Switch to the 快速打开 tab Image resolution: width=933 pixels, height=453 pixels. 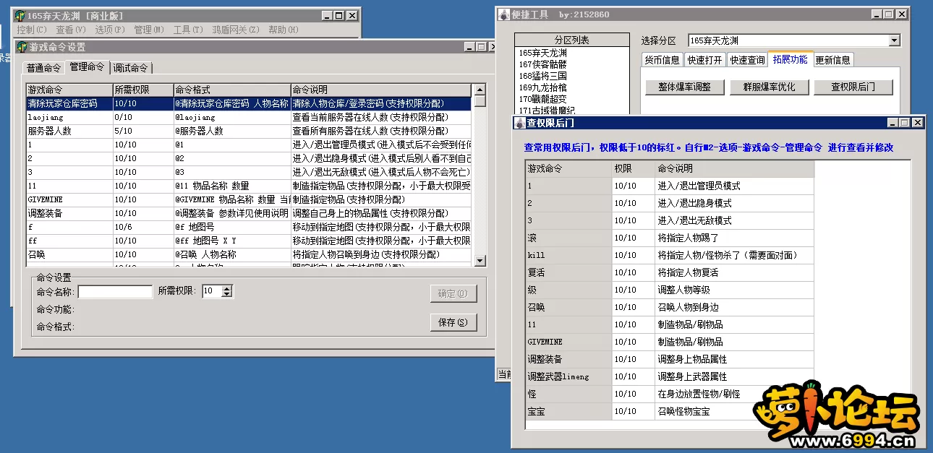coord(704,60)
